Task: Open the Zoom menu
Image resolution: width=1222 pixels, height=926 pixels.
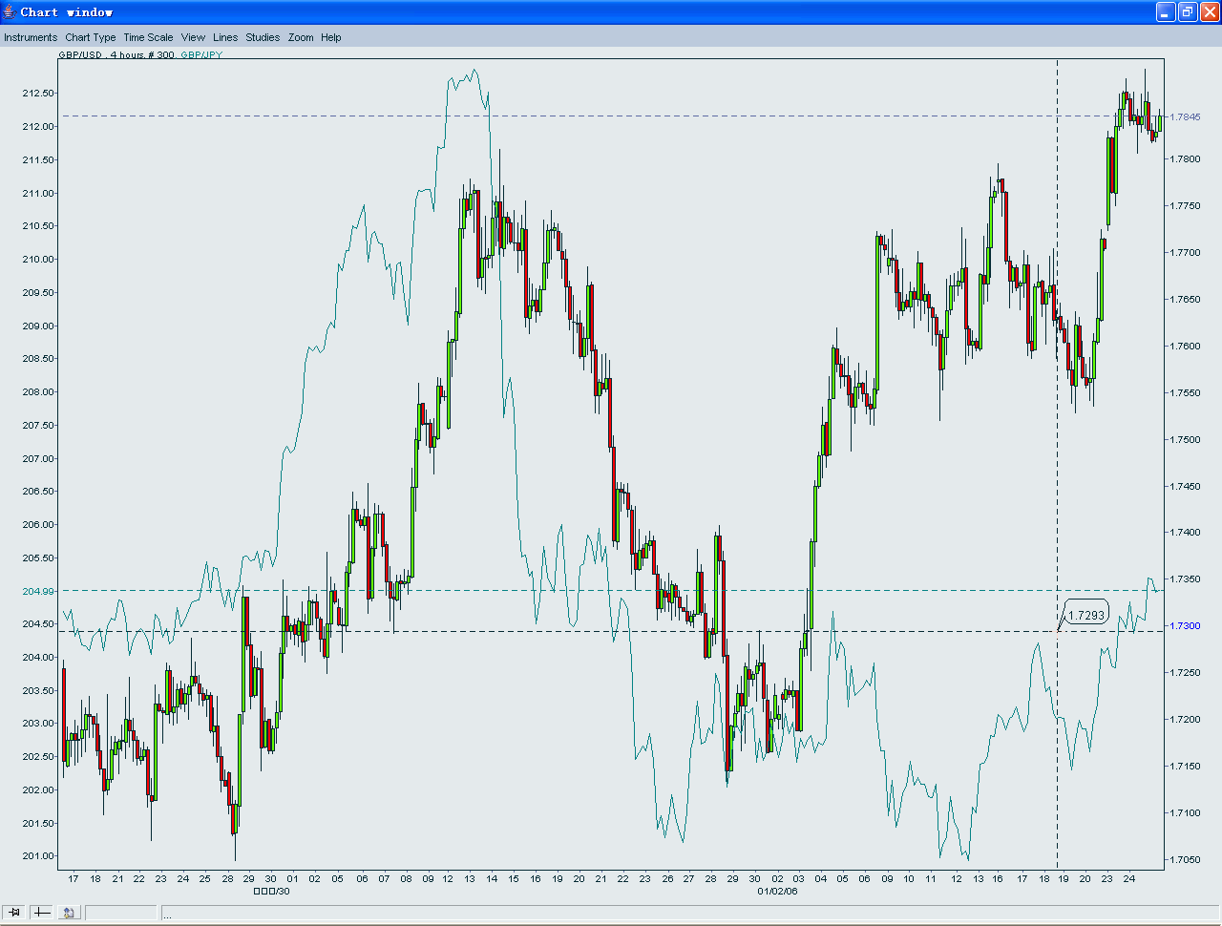Action: coord(301,37)
